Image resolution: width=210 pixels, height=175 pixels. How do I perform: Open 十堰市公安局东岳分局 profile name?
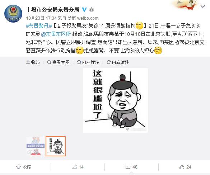click(x=52, y=10)
